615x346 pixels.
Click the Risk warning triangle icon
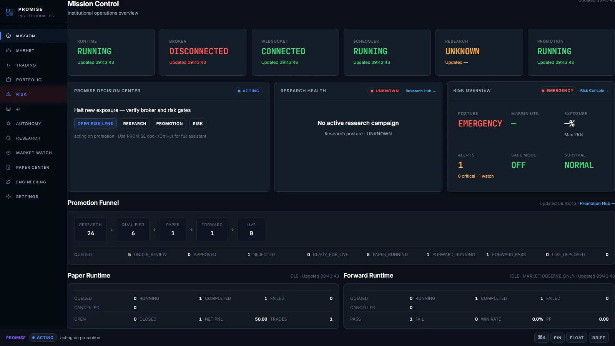[x=8, y=94]
